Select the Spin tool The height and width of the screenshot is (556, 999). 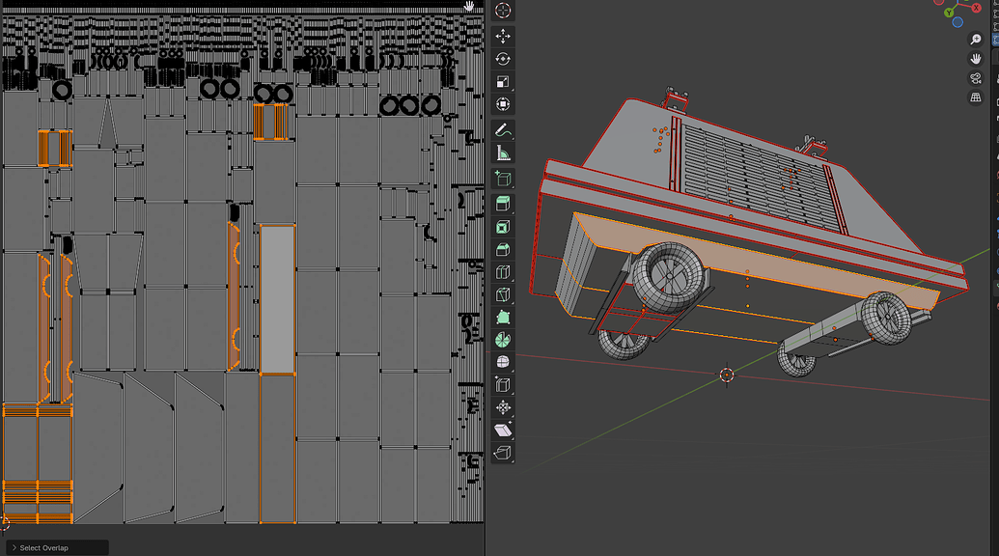(503, 340)
